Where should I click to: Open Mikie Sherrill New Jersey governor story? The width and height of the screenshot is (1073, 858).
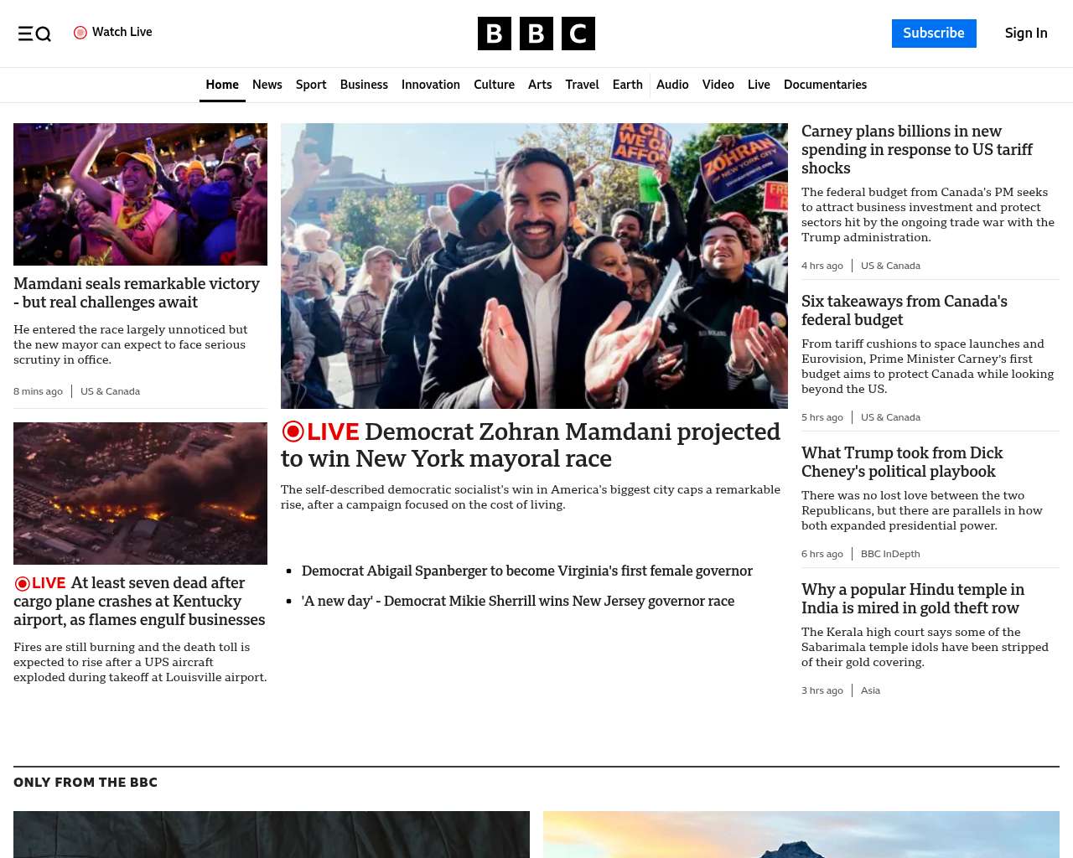tap(517, 601)
